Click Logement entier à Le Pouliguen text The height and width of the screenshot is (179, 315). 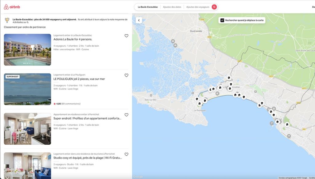click(x=69, y=75)
